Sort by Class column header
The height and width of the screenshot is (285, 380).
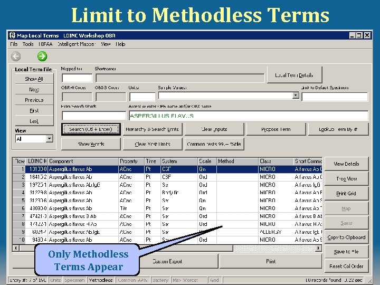coord(276,161)
